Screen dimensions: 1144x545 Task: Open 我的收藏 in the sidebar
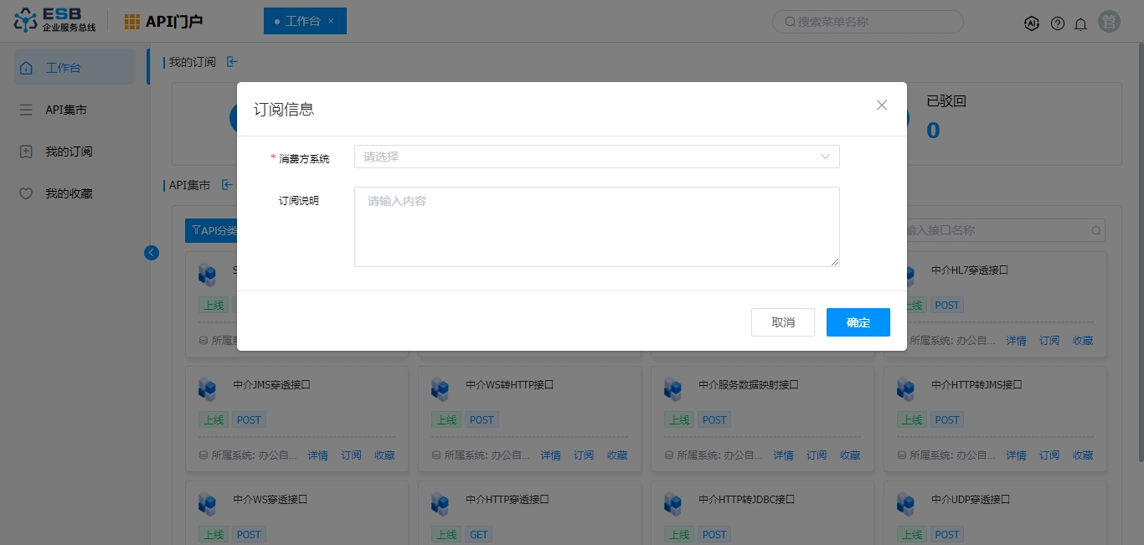[69, 193]
